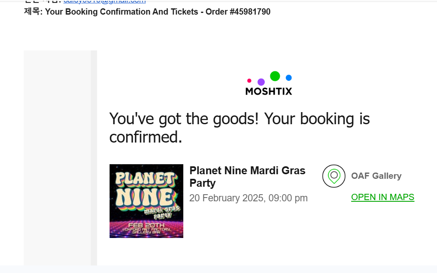This screenshot has width=437, height=273.
Task: Click the green dot in Moshtix logo
Action: (275, 76)
